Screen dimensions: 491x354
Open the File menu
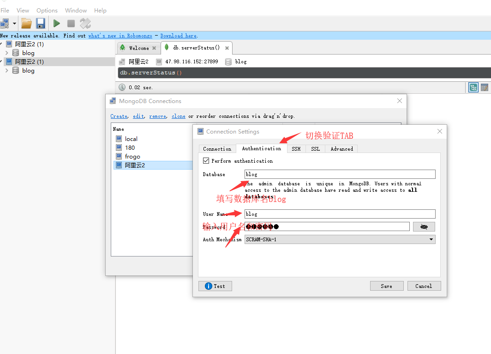[5, 10]
